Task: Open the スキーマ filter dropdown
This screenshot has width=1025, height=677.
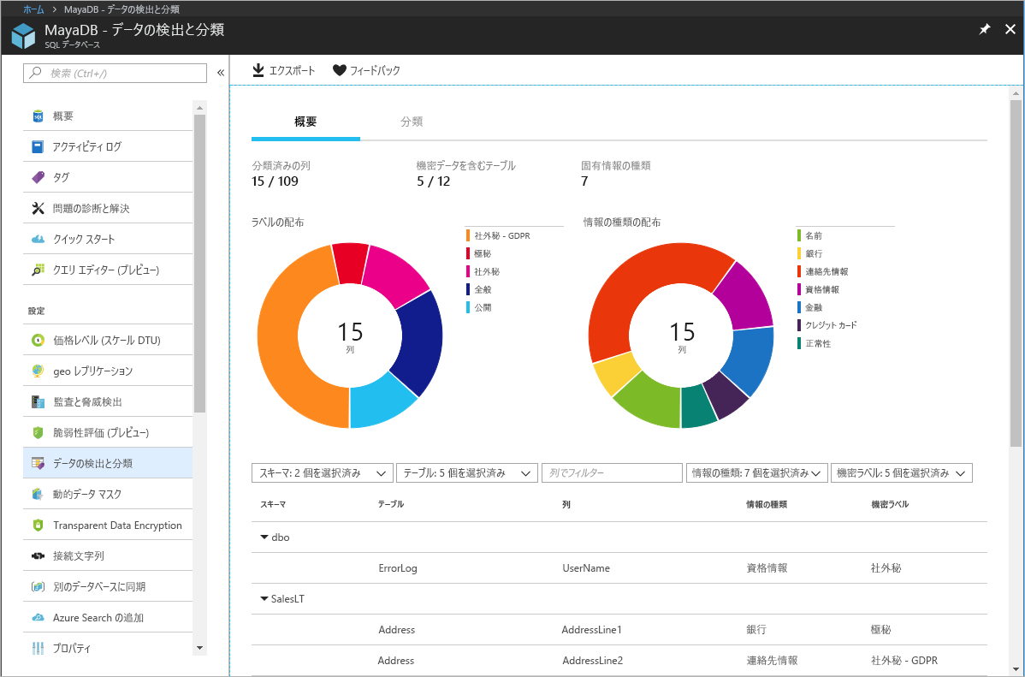Action: (x=322, y=472)
